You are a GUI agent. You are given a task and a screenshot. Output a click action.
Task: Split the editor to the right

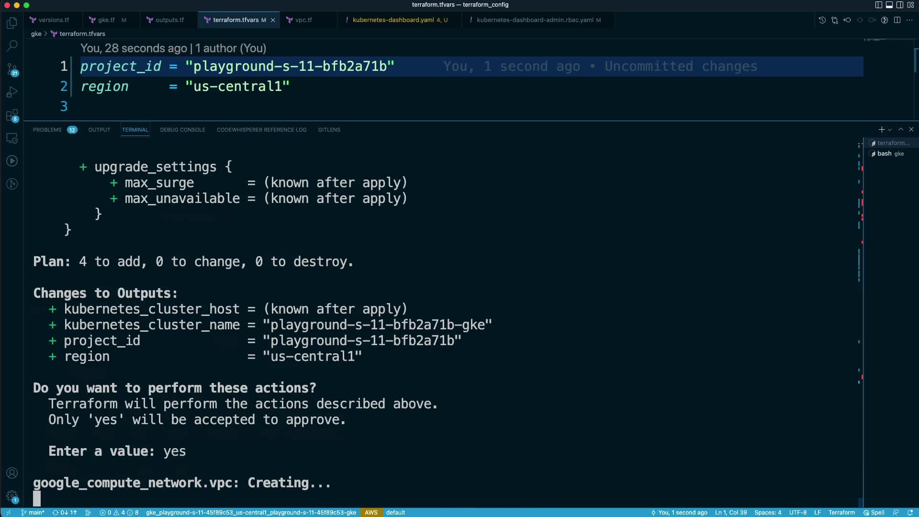(897, 20)
